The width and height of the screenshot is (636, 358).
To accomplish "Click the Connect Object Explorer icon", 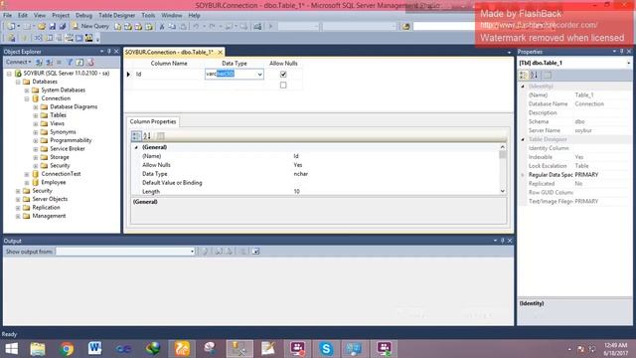I will 39,62.
